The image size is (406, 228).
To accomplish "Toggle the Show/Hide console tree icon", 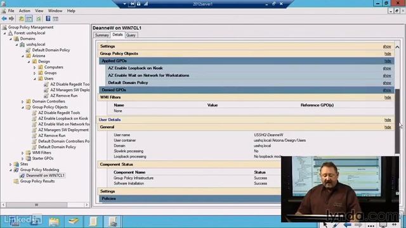I will tap(29, 18).
